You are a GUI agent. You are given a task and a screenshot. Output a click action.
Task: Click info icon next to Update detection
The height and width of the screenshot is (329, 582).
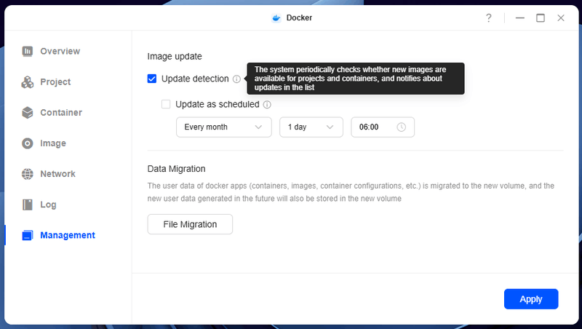point(236,79)
